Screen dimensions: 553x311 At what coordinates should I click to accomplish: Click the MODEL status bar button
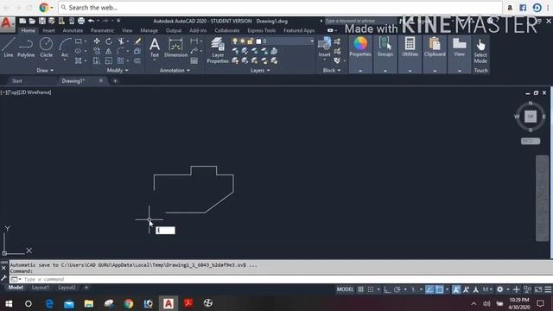[345, 289]
